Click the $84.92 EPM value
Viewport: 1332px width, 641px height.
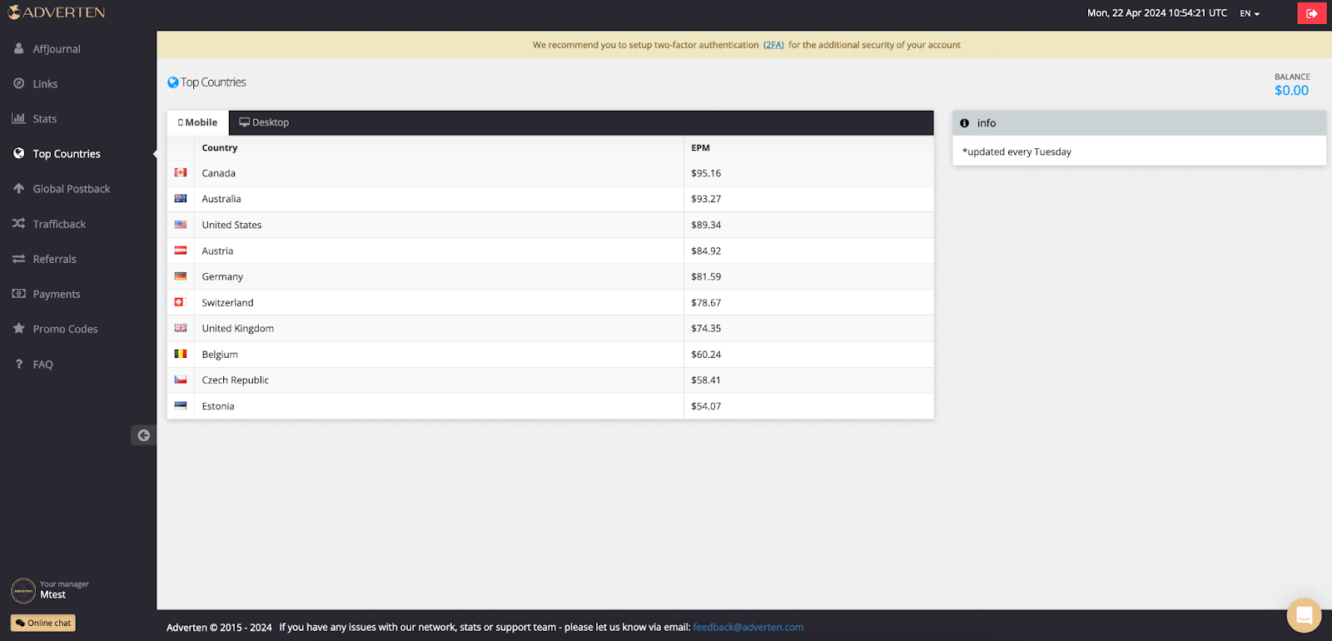[x=706, y=251]
